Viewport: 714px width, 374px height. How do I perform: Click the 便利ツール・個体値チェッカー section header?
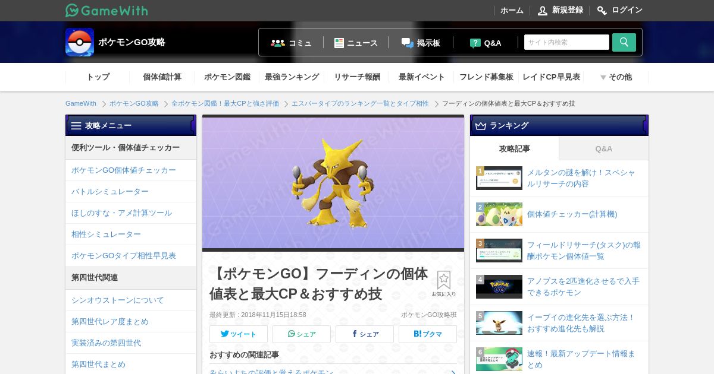pyautogui.click(x=131, y=148)
